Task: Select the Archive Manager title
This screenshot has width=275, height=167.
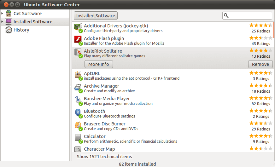Action: pos(101,86)
